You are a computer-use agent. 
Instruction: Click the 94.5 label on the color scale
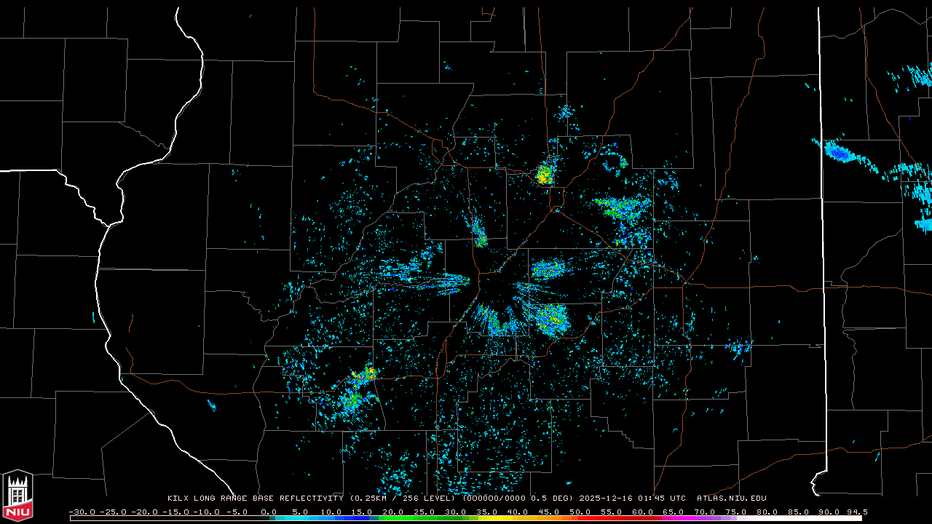point(856,512)
